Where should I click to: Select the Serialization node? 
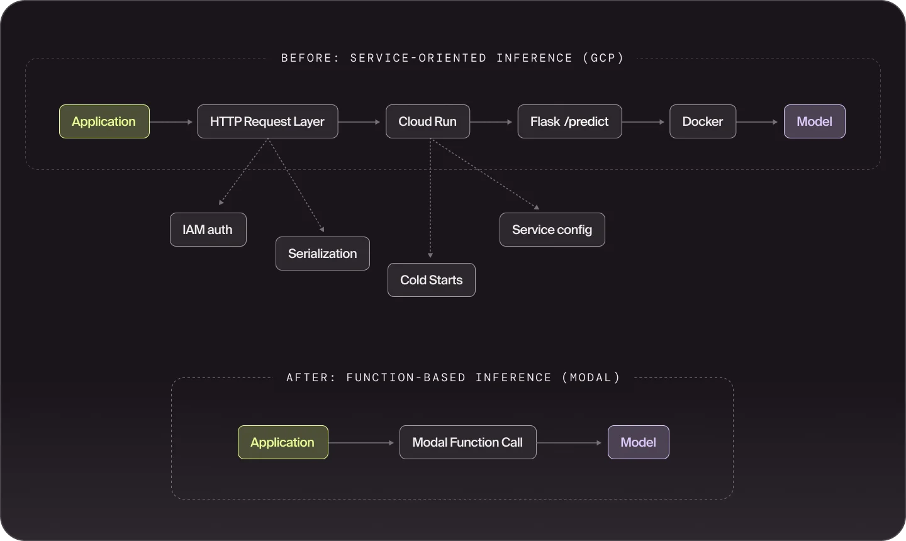[x=322, y=254]
